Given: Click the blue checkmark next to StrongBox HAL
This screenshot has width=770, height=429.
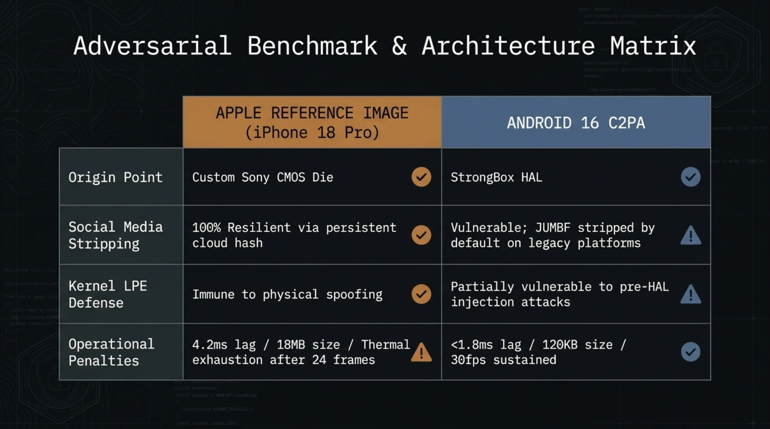Looking at the screenshot, I should 691,177.
